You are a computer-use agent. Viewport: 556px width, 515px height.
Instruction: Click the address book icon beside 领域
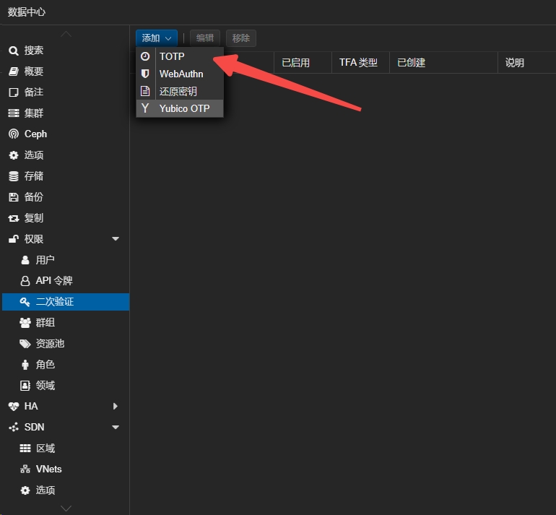coord(25,386)
